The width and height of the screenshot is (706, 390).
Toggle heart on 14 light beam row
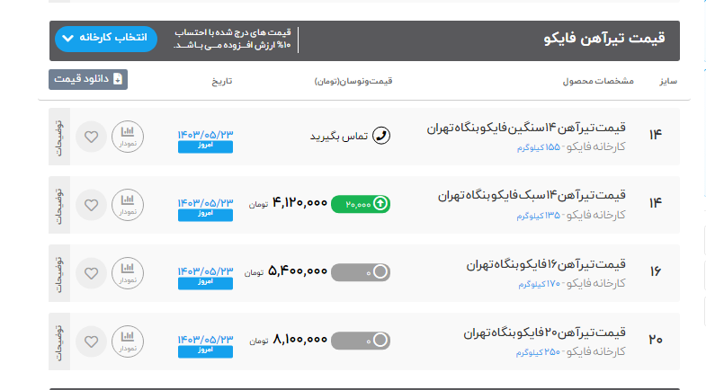pyautogui.click(x=91, y=206)
